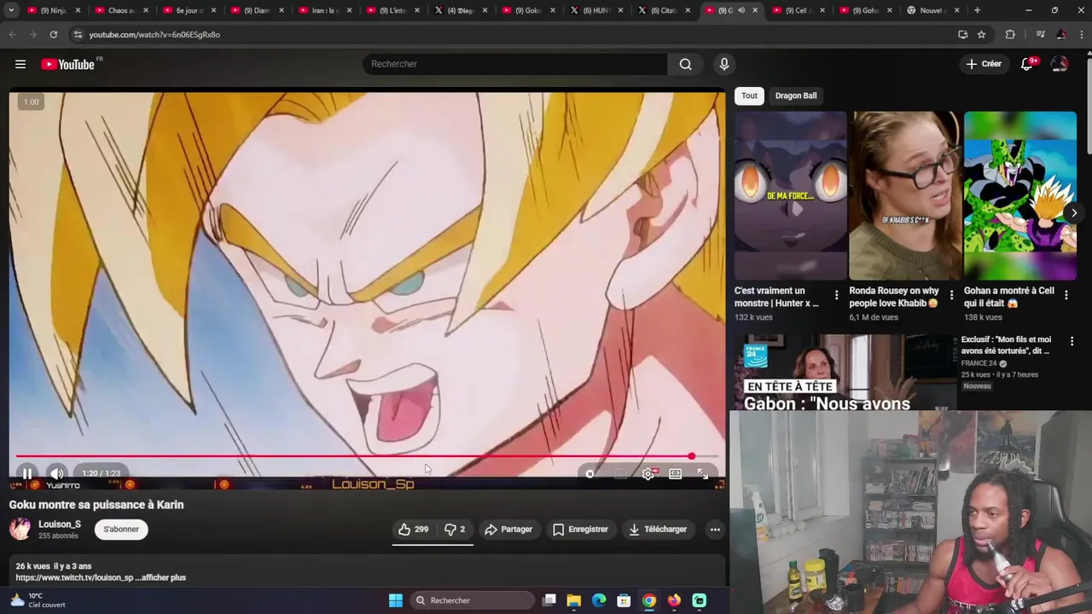Open the account avatar menu
This screenshot has width=1092, height=614.
(1060, 64)
